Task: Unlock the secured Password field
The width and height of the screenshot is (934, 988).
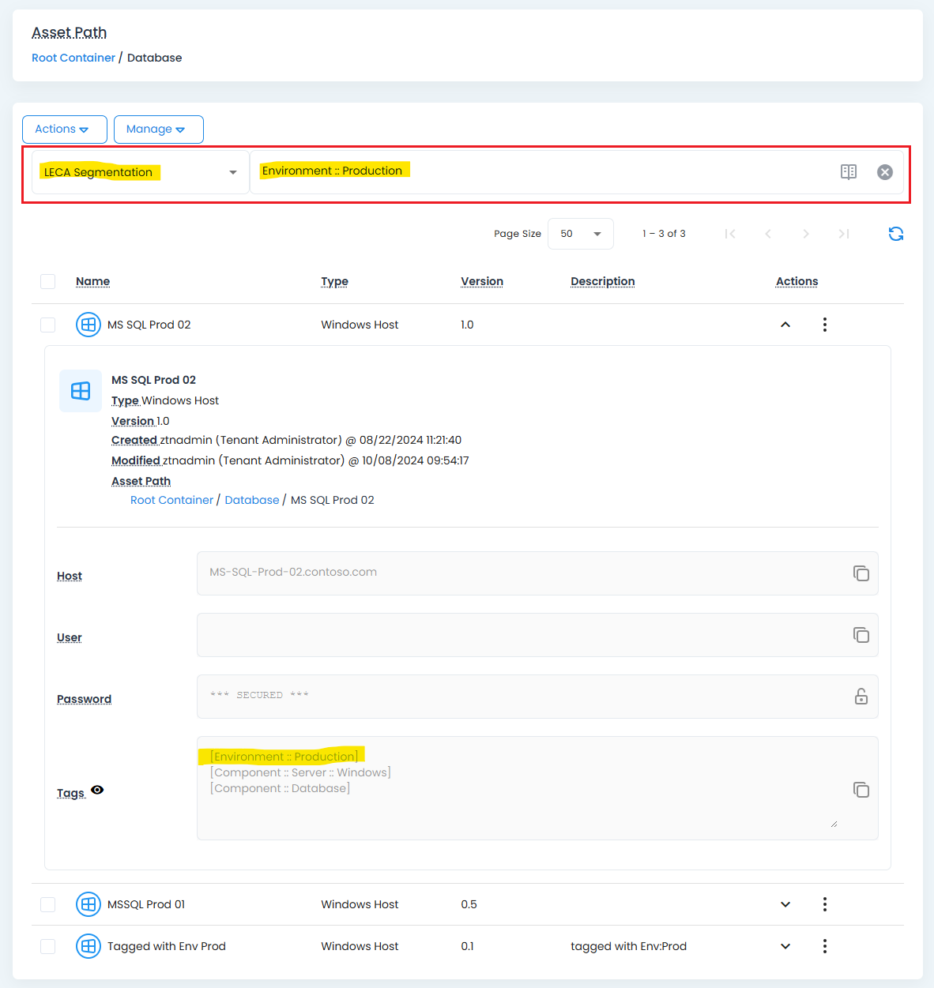Action: pos(861,697)
